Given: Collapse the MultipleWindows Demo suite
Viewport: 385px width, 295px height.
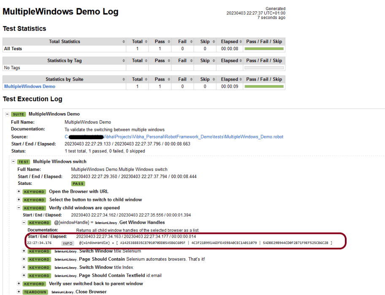Looking at the screenshot, I should point(7,114).
